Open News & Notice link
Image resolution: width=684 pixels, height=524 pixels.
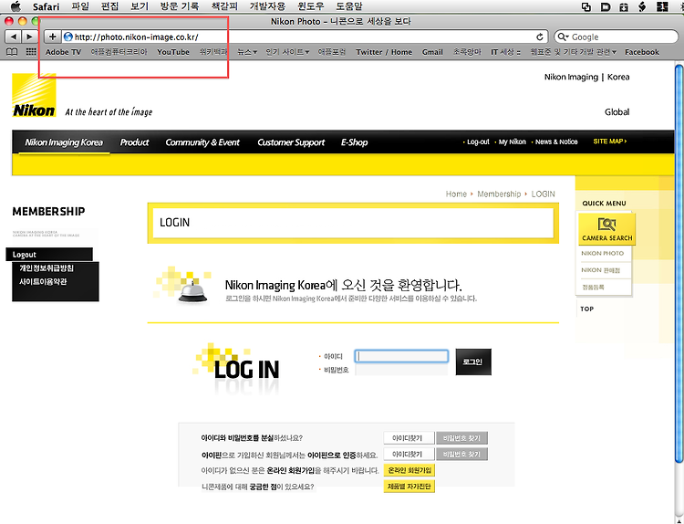click(x=556, y=141)
